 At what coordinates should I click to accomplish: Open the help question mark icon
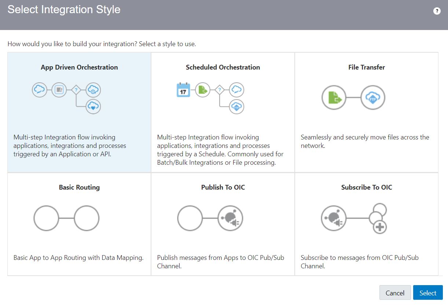(437, 11)
